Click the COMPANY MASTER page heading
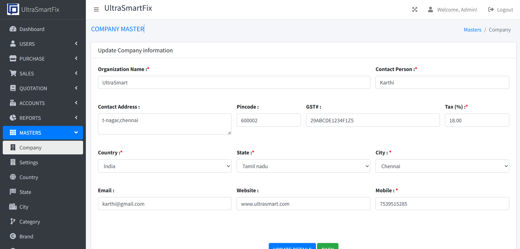The image size is (520, 249). pyautogui.click(x=118, y=29)
